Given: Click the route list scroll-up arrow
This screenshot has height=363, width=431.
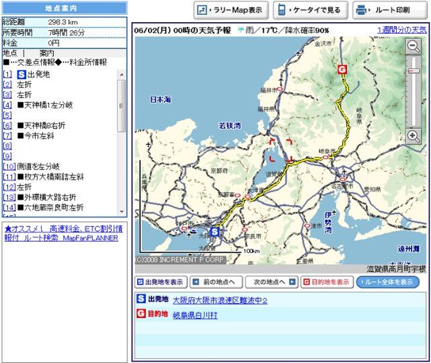Looking at the screenshot, I should click(121, 75).
